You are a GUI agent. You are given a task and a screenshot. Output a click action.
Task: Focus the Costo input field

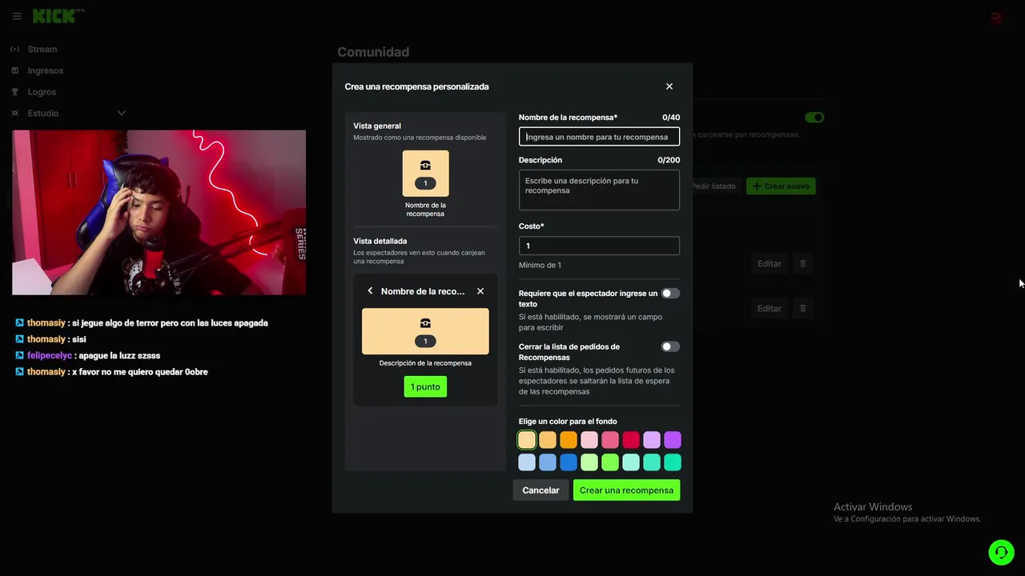click(x=599, y=246)
